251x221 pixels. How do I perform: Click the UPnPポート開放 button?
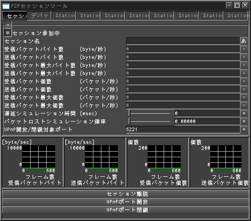pyautogui.click(x=125, y=202)
